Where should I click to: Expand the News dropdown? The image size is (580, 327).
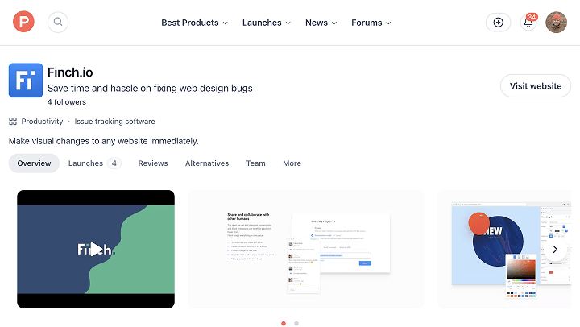click(x=321, y=23)
